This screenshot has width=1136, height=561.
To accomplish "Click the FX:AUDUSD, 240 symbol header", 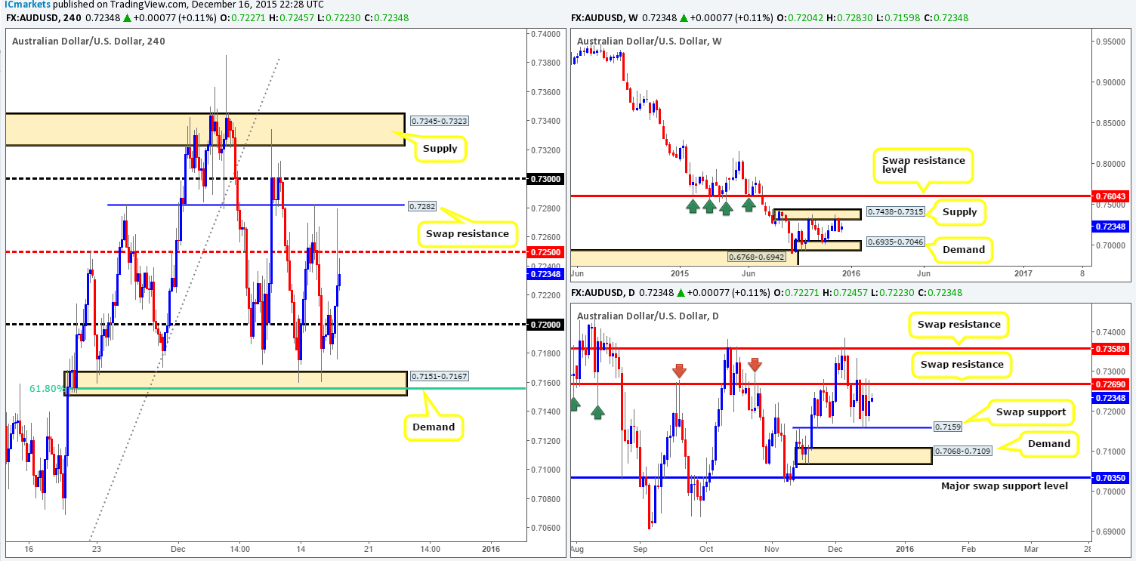I will tap(42, 17).
